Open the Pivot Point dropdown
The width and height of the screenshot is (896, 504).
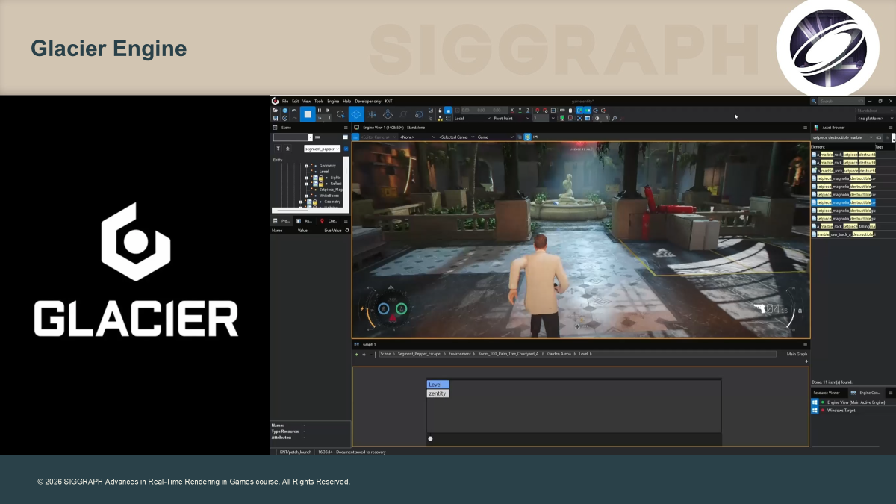(511, 118)
